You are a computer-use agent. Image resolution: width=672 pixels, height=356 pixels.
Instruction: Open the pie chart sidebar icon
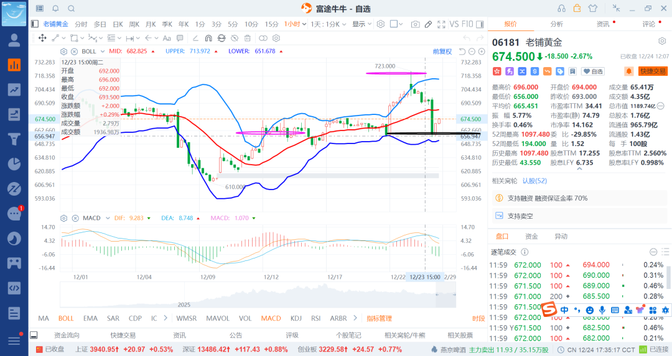(x=14, y=164)
